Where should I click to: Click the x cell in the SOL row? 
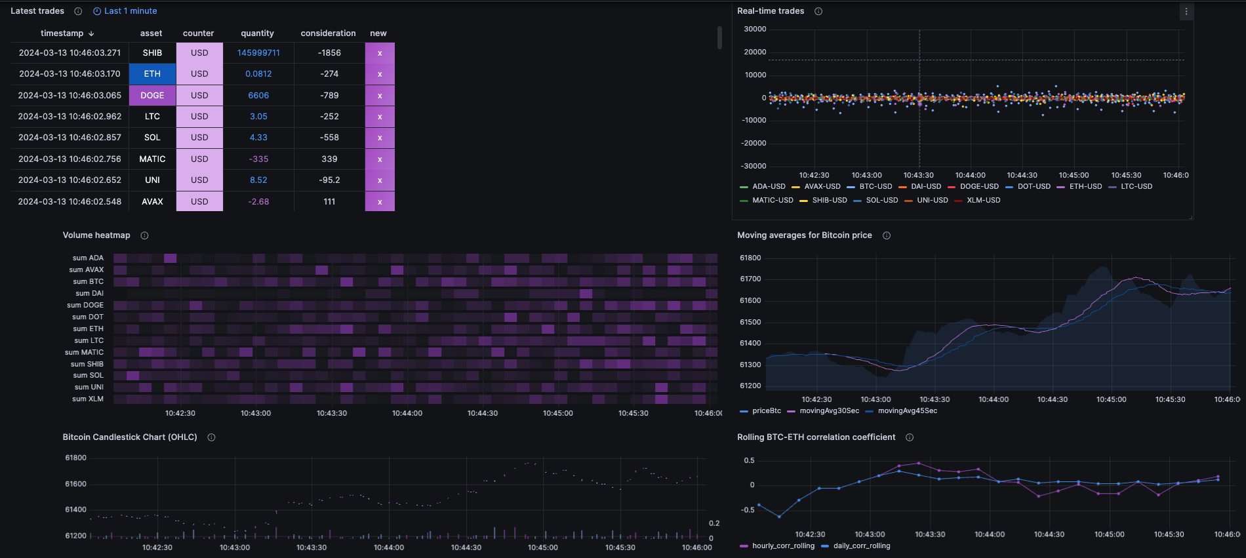[380, 138]
